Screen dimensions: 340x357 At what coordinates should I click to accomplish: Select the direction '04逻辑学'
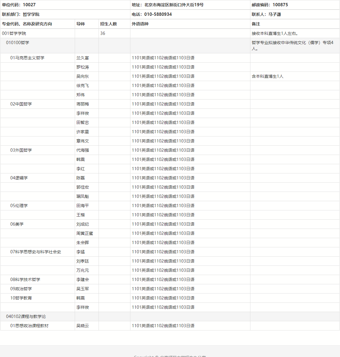tap(19, 178)
